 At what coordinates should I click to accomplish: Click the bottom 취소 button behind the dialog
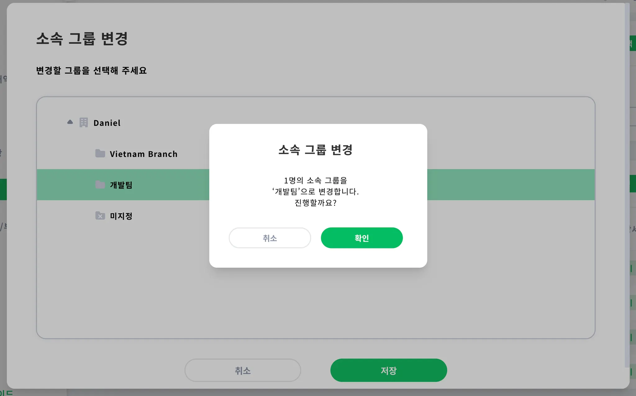pos(243,370)
